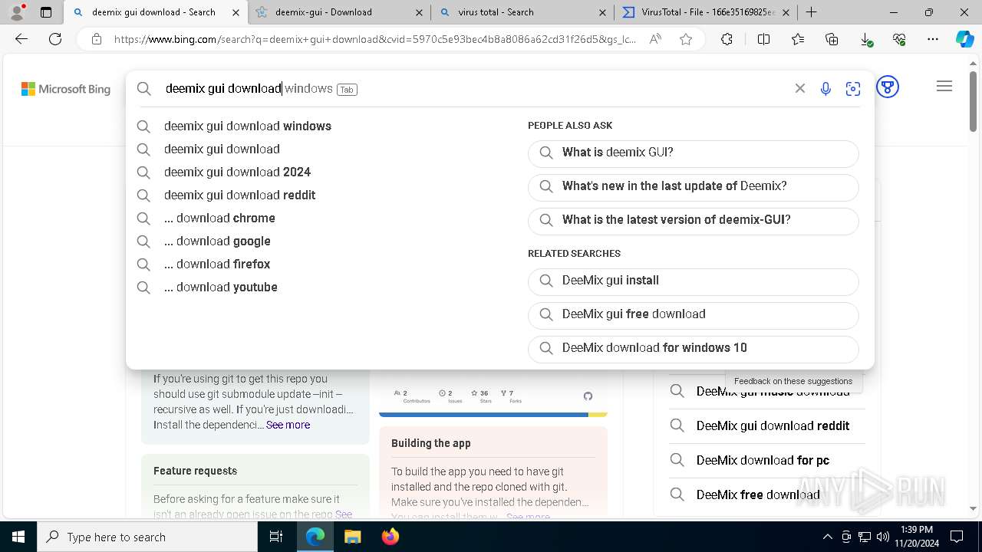Open visual search camera icon

pyautogui.click(x=853, y=89)
